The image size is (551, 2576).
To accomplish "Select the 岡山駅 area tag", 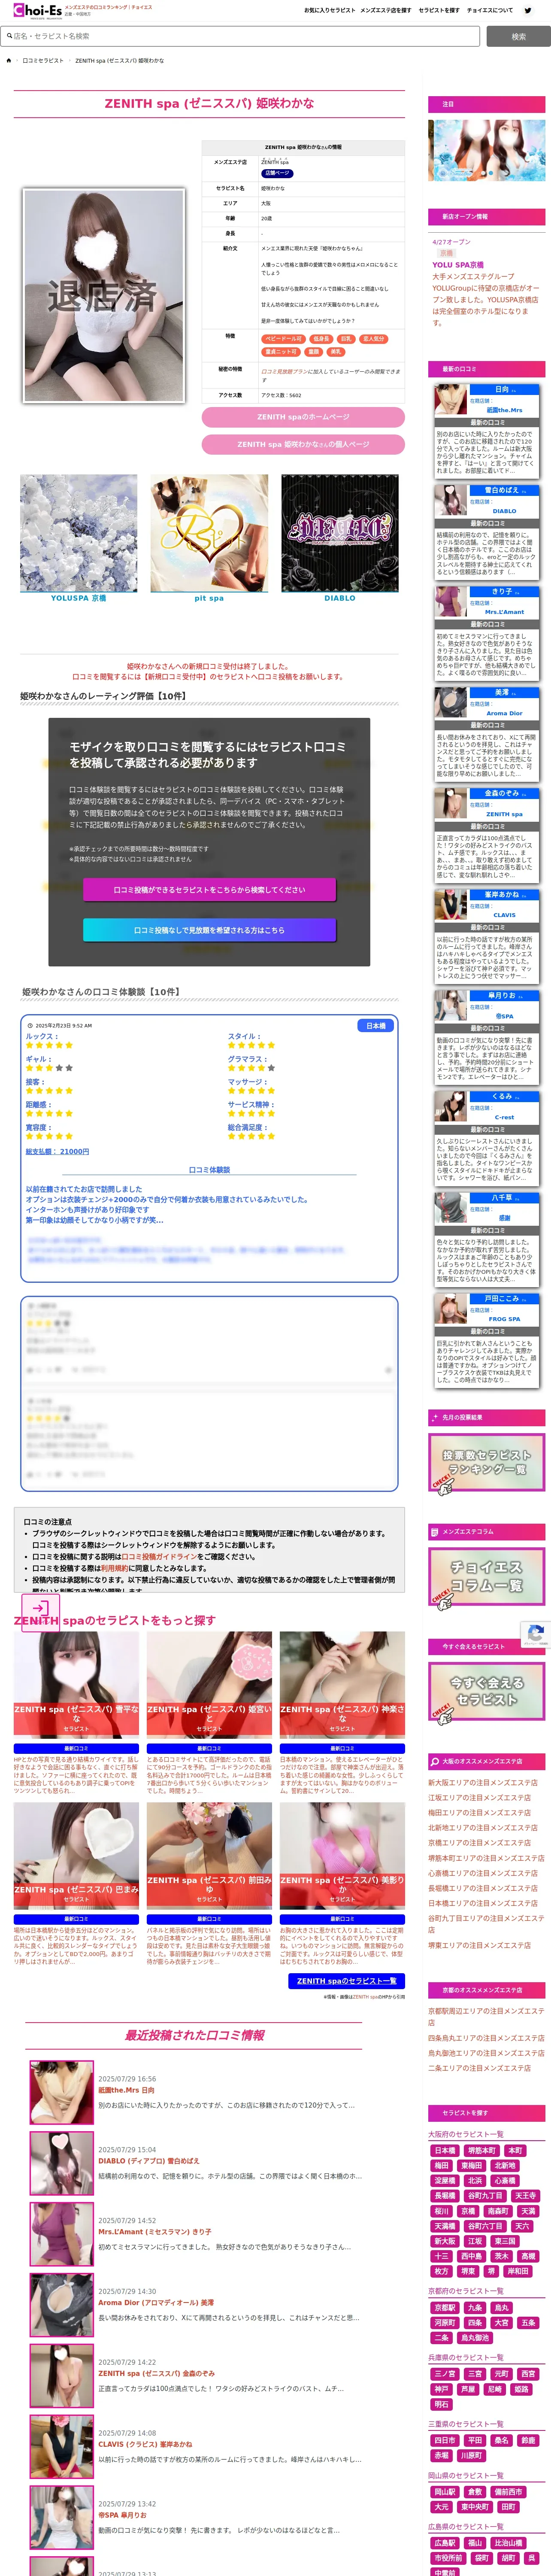I will tap(445, 2492).
